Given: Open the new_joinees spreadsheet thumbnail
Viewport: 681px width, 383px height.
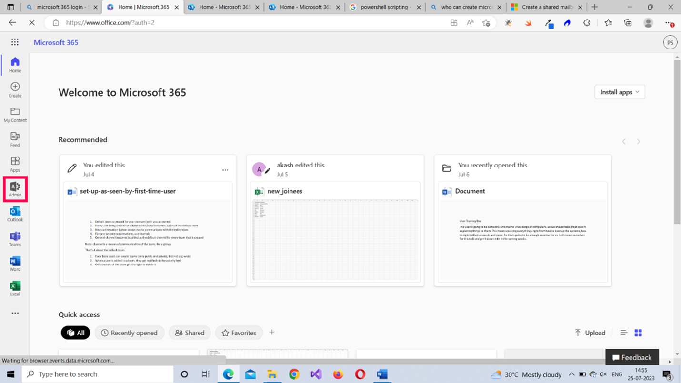Looking at the screenshot, I should [335, 240].
